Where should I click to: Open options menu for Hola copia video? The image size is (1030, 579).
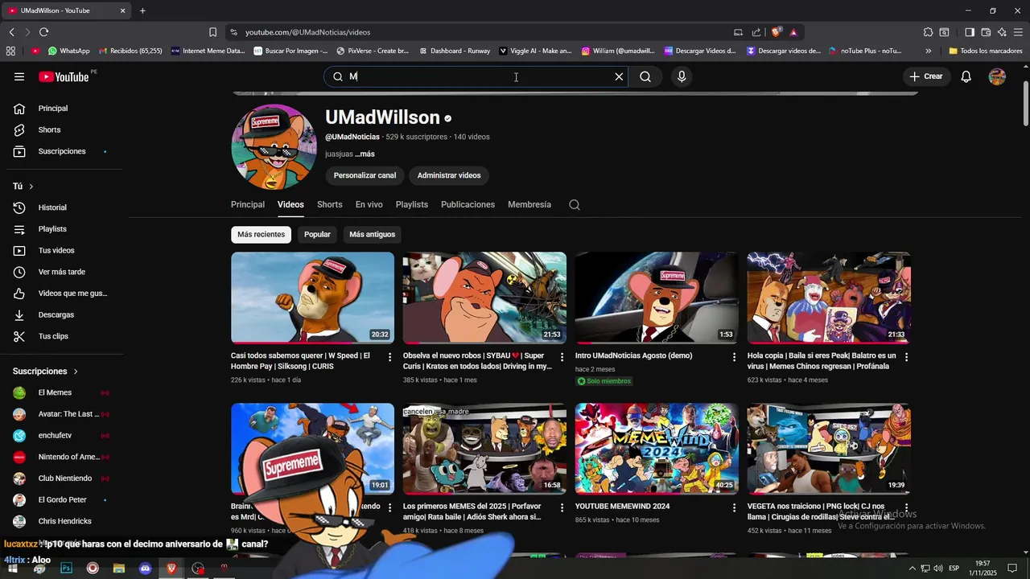906,357
